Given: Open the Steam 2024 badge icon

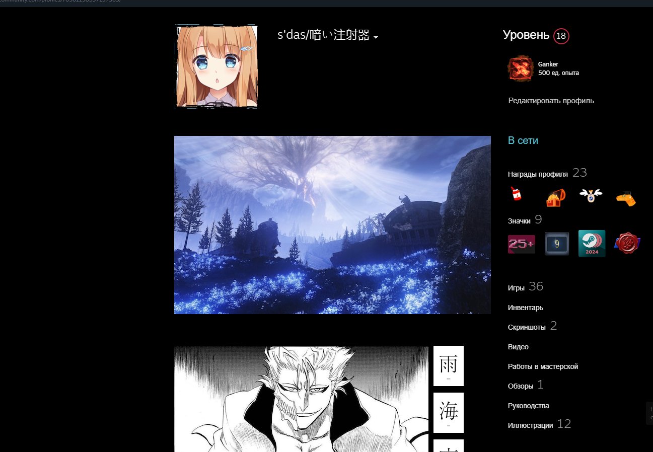Looking at the screenshot, I should coord(592,244).
